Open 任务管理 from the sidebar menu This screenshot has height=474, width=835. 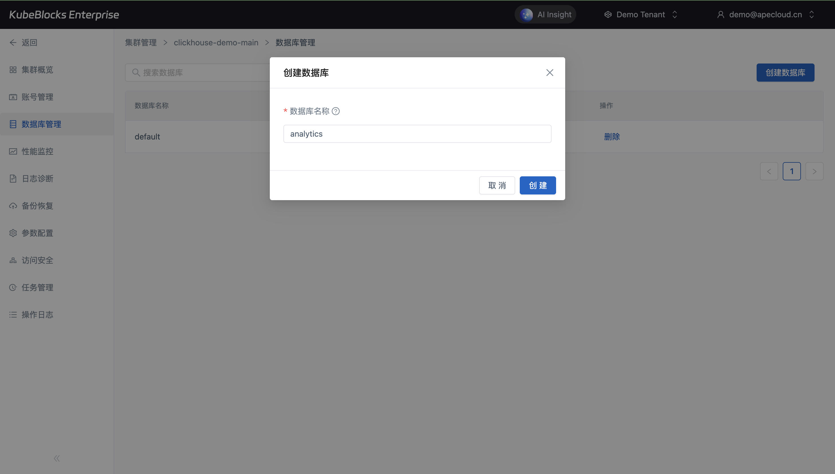tap(37, 287)
